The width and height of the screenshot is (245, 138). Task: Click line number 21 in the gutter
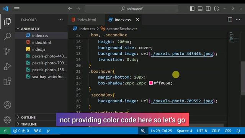[78, 72]
